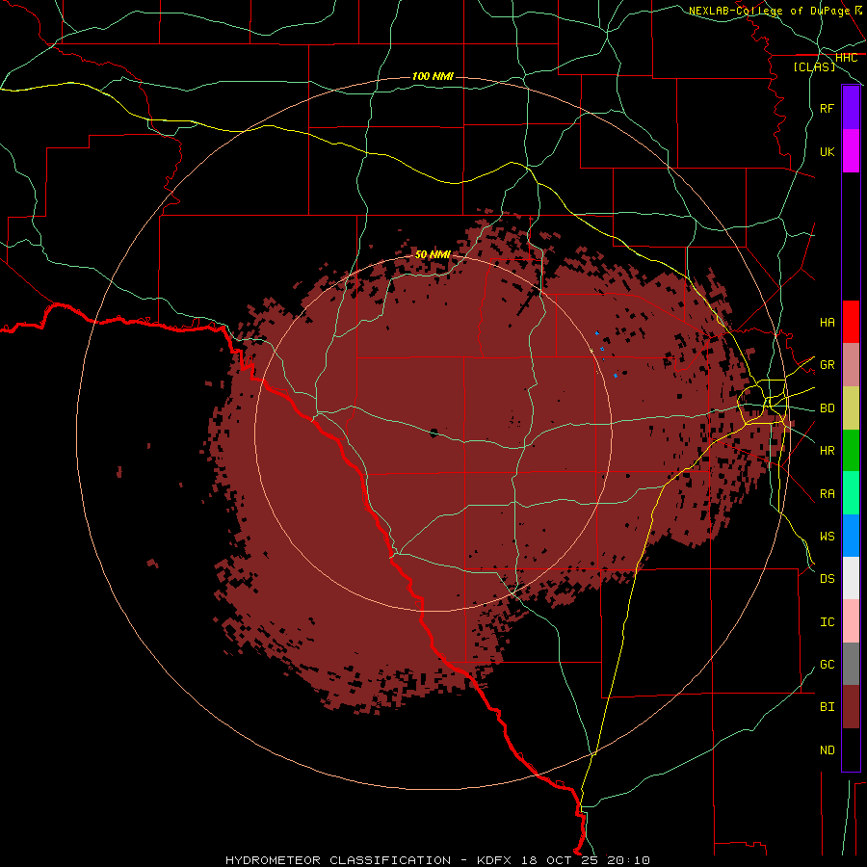867x867 pixels.
Task: Click the BI legend label
Action: [827, 707]
